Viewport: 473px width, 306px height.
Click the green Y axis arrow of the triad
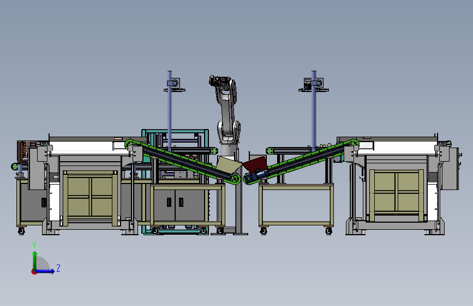[x=35, y=260]
